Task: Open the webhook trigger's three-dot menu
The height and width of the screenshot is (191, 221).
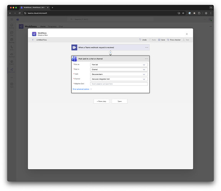Action: click(147, 47)
